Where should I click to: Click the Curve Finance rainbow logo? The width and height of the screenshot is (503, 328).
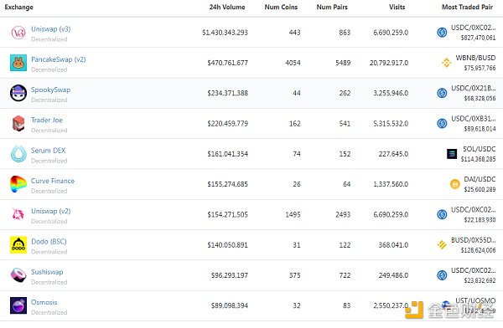coord(18,184)
